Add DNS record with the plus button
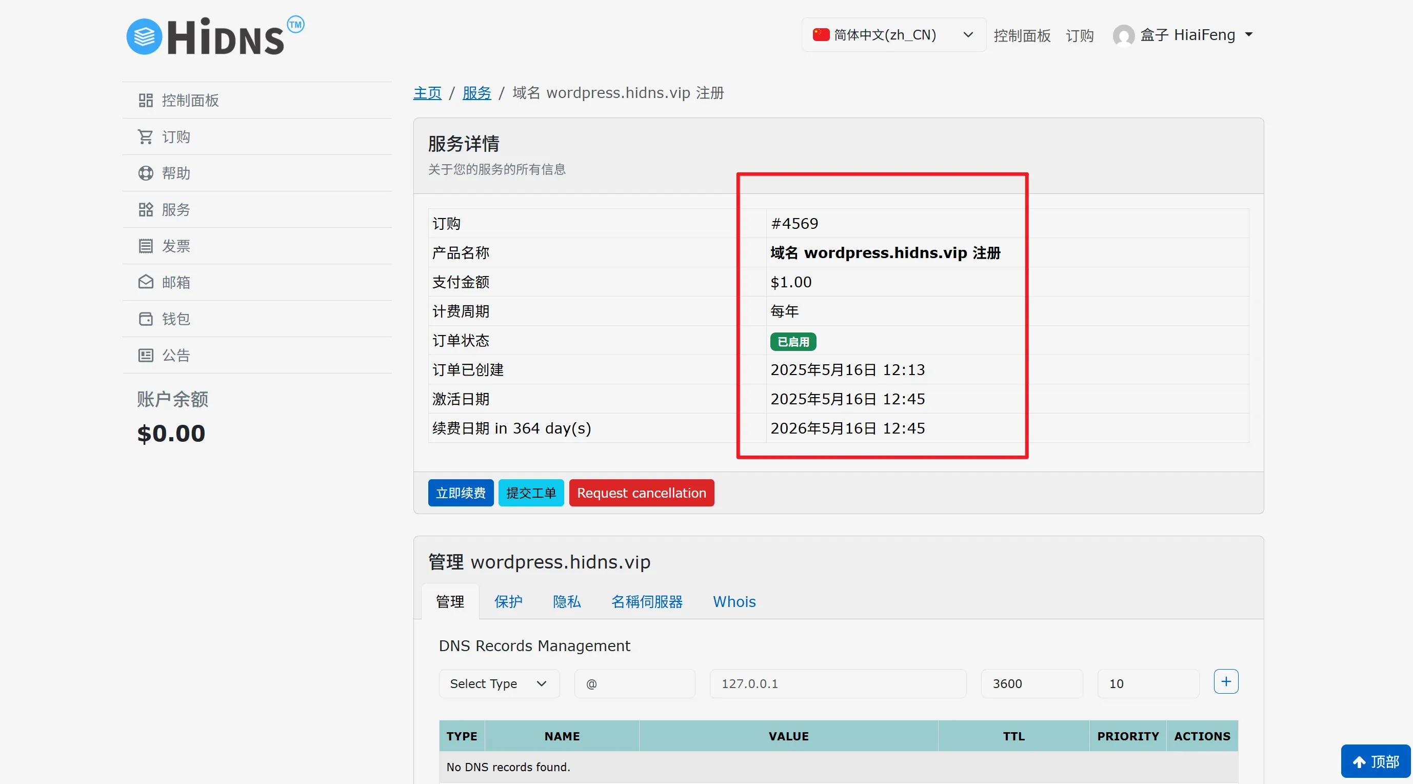This screenshot has width=1413, height=784. point(1226,681)
